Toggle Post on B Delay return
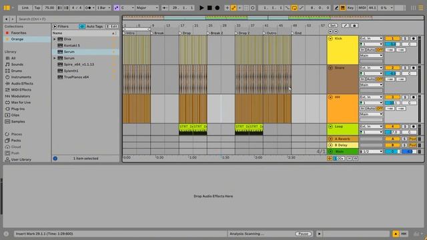427x240 pixels. pyautogui.click(x=412, y=145)
